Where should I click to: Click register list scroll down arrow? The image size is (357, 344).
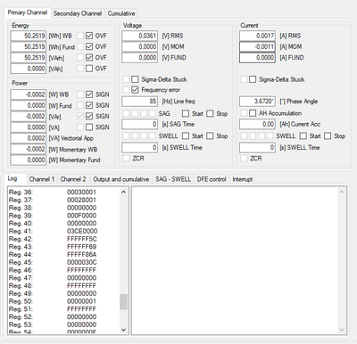124,330
